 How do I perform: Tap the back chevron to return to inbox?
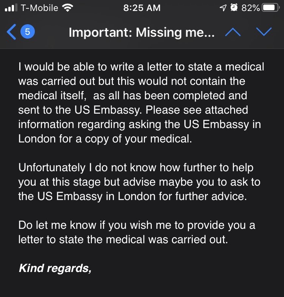tap(11, 32)
